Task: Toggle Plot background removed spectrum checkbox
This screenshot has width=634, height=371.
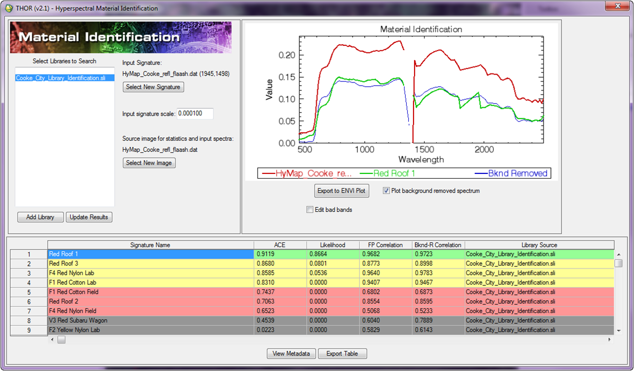Action: tap(387, 191)
